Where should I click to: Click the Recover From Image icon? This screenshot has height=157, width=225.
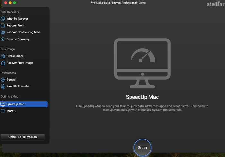point(3,63)
